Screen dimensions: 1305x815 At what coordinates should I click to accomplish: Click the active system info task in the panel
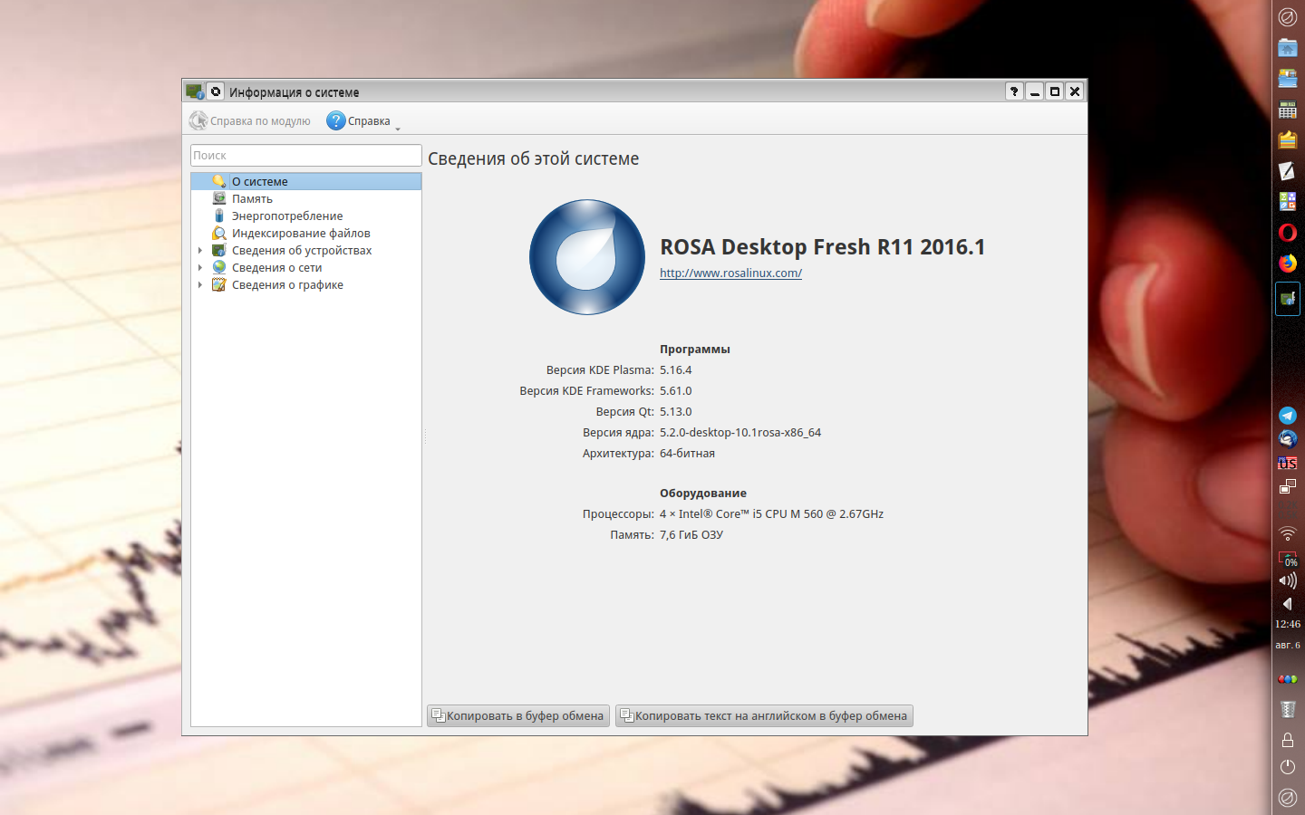click(1288, 299)
